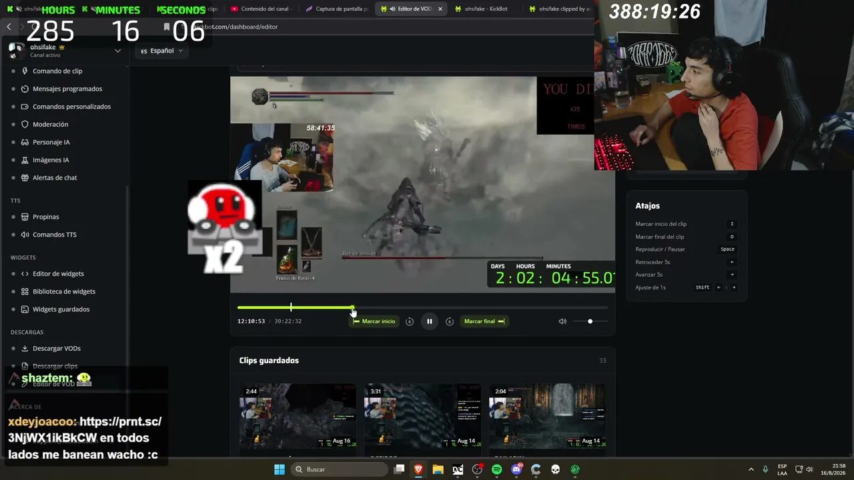The width and height of the screenshot is (854, 480).
Task: Select Personaje IA in the sidebar
Action: point(51,142)
